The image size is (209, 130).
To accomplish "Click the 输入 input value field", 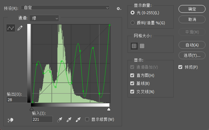I will pos(42,119).
